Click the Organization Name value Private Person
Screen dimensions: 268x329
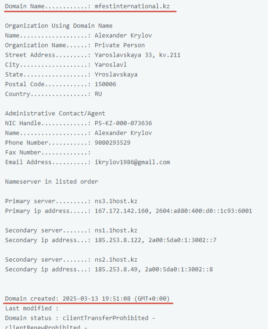120,45
